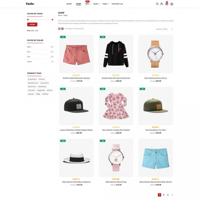Click the left price range slider handle
Viewport: 200px width, 200px height.
click(x=28, y=20)
